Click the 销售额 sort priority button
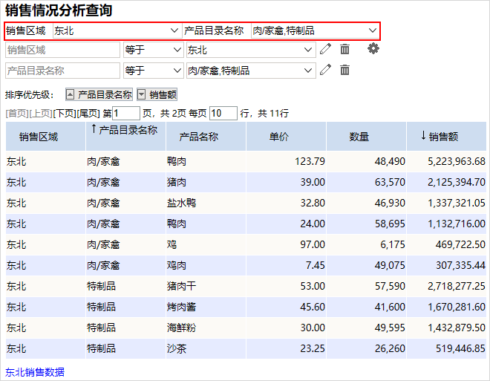The width and height of the screenshot is (490, 381). 157,94
